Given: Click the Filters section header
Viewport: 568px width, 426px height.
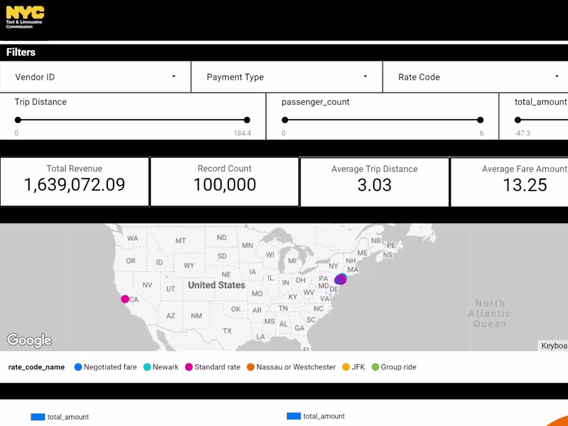Looking at the screenshot, I should coord(21,52).
